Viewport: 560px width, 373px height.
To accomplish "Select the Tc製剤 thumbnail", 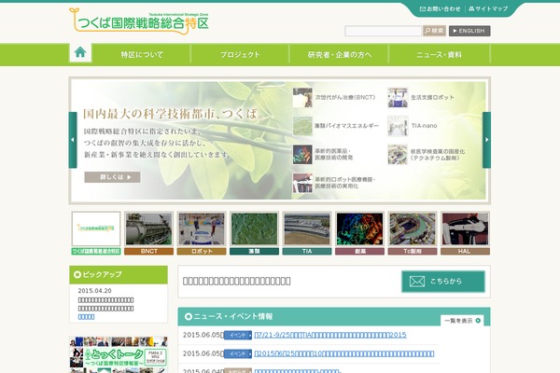I will click(413, 233).
